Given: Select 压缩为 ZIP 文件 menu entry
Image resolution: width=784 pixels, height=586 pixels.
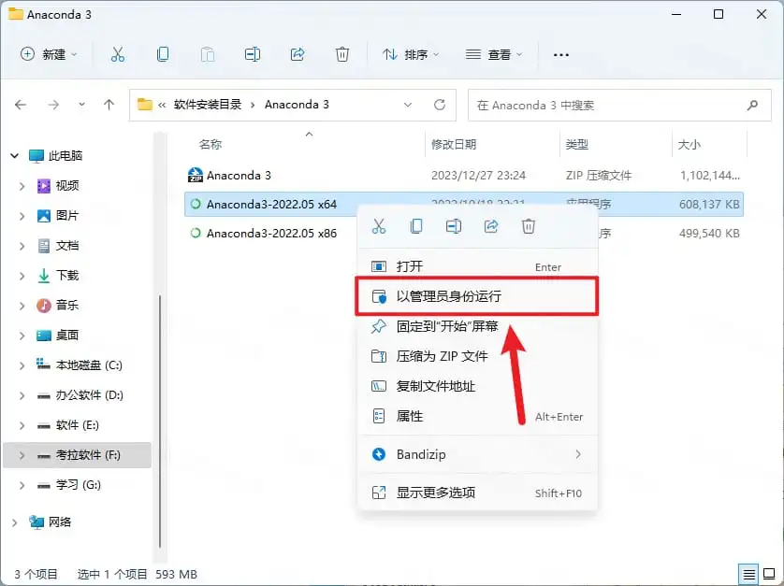Looking at the screenshot, I should click(478, 356).
